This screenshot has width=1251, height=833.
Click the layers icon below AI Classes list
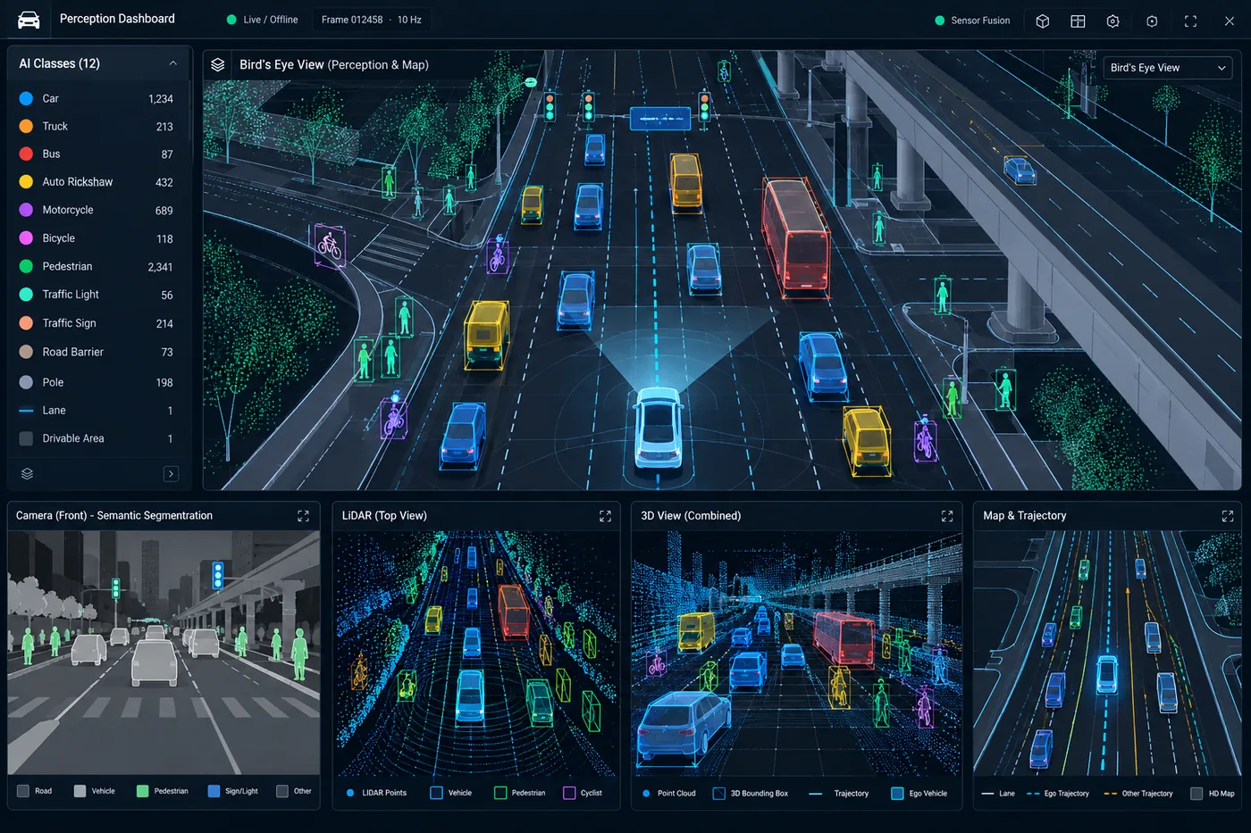[x=27, y=473]
